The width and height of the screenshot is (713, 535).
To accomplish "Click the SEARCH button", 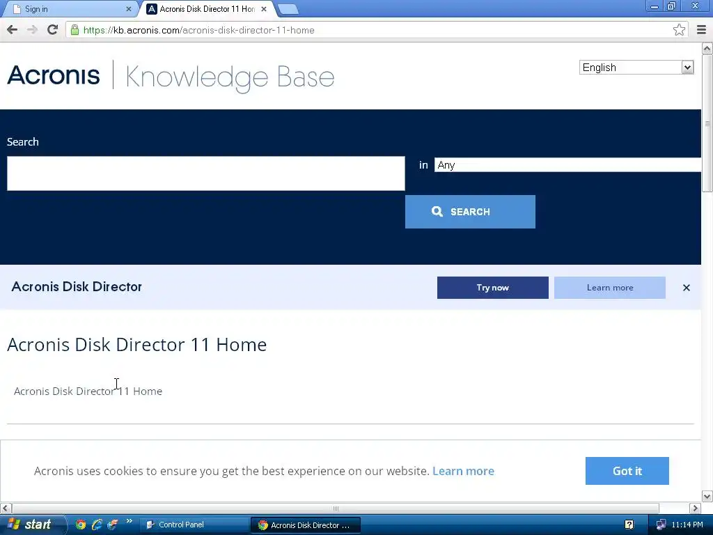I will tap(470, 212).
